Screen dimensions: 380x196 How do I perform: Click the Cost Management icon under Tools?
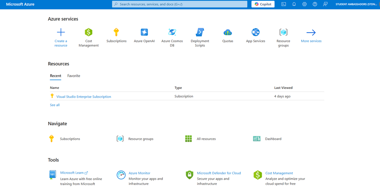tap(258, 175)
